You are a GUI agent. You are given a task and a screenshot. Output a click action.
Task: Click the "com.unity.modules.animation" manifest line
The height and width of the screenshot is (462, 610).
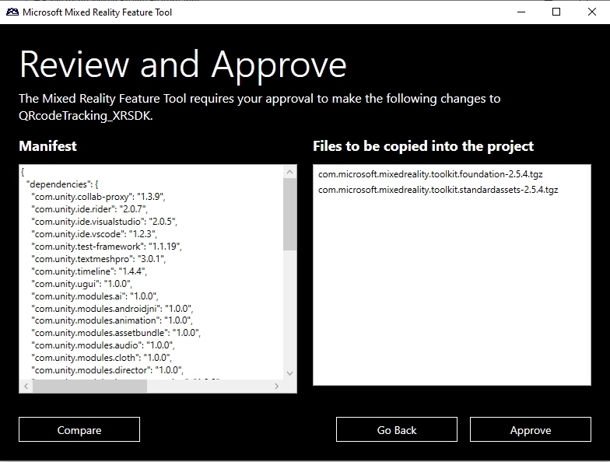pyautogui.click(x=112, y=320)
